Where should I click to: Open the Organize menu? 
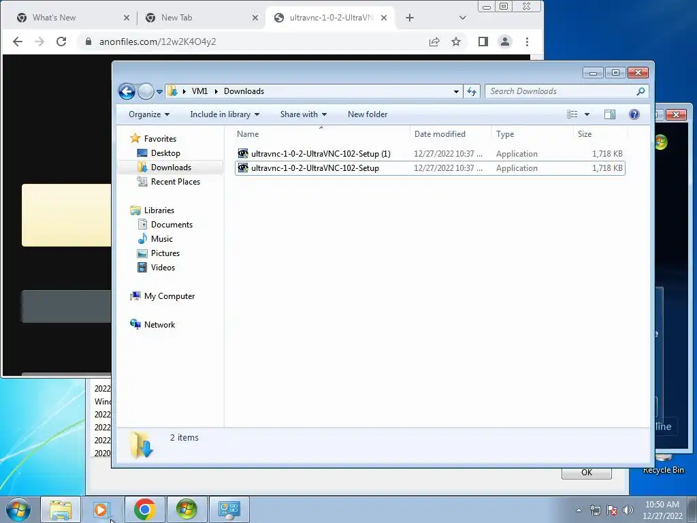[x=149, y=114]
